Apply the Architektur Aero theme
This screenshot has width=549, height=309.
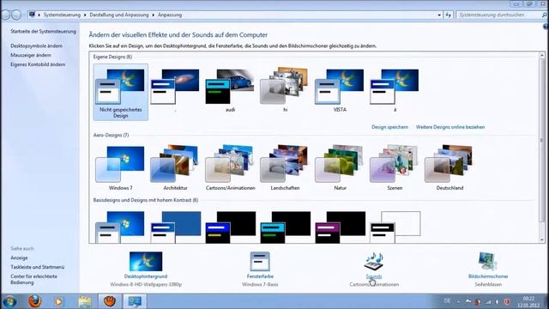click(175, 168)
